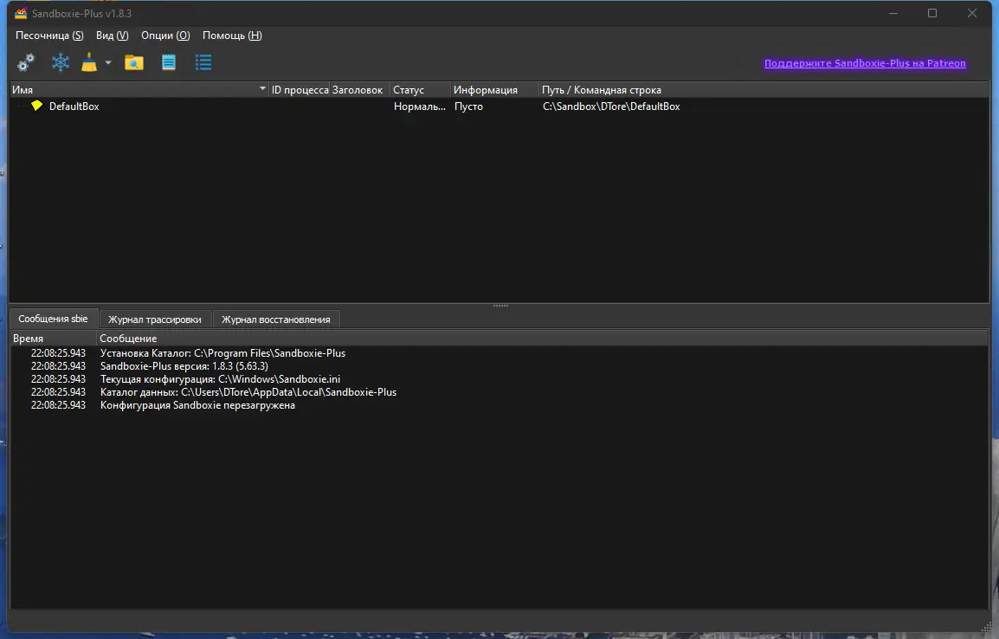999x639 pixels.
Task: Maximize the Sandboxie-Plus window
Action: coord(932,13)
